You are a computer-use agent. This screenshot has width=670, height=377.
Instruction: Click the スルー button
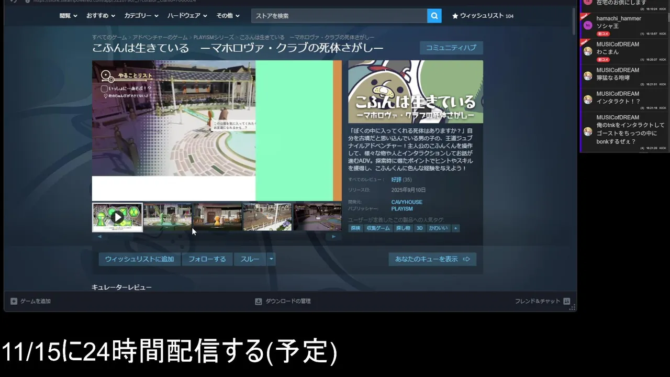250,259
